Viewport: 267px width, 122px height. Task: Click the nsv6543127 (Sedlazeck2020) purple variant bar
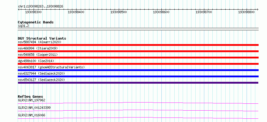coord(138,83)
